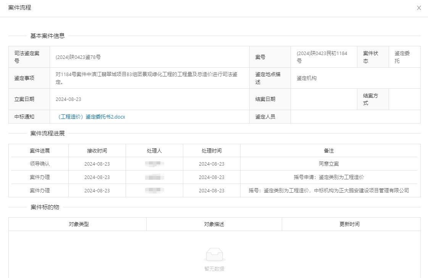Close the 案件流程 dialog with X
Viewport: 428px width, 278px height.
(419, 8)
